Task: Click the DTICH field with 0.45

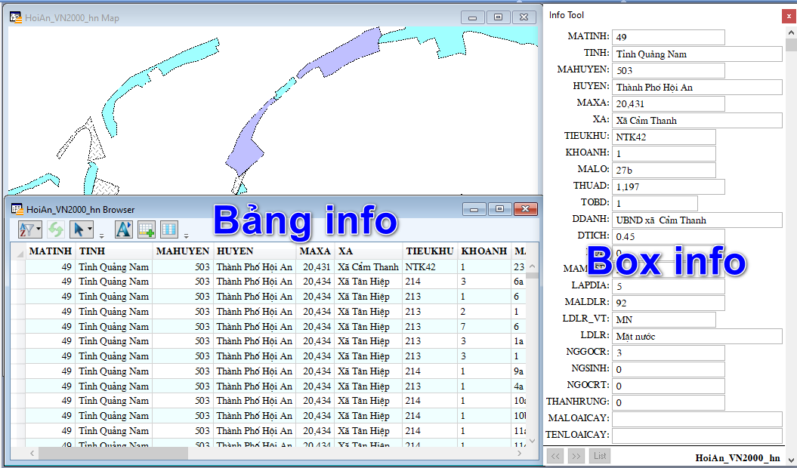Action: [669, 236]
